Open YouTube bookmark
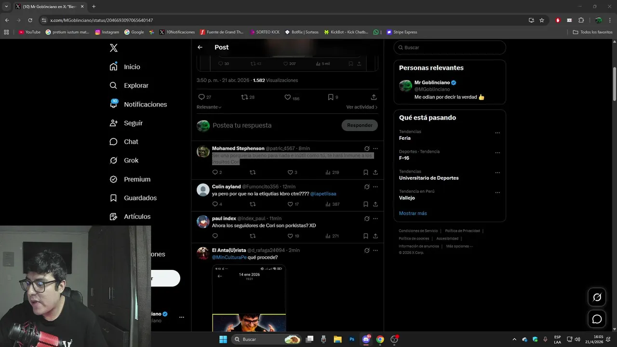 29,32
